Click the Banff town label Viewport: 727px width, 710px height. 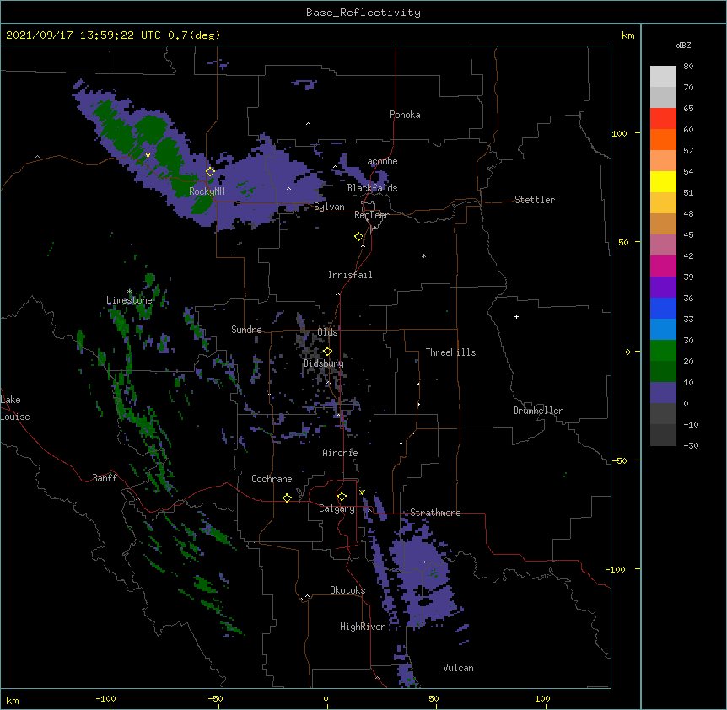coord(105,478)
